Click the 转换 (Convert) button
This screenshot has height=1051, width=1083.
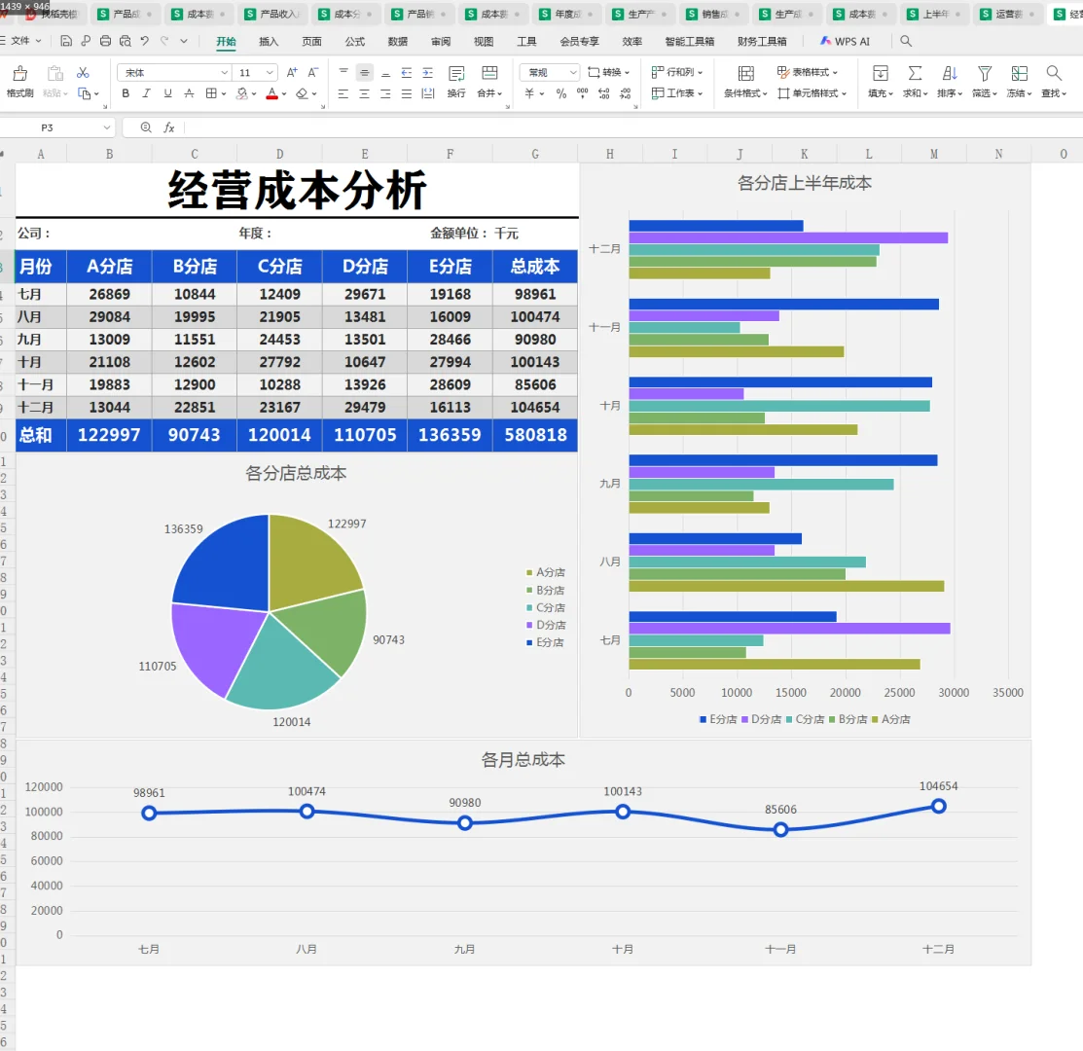click(x=608, y=72)
